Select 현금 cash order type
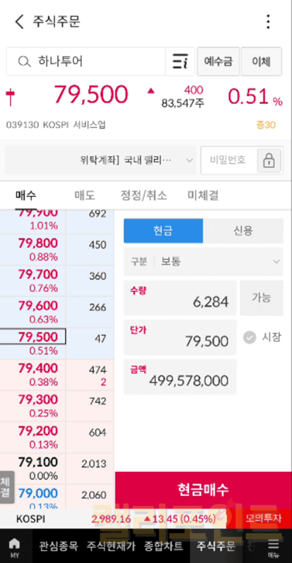 click(x=163, y=231)
